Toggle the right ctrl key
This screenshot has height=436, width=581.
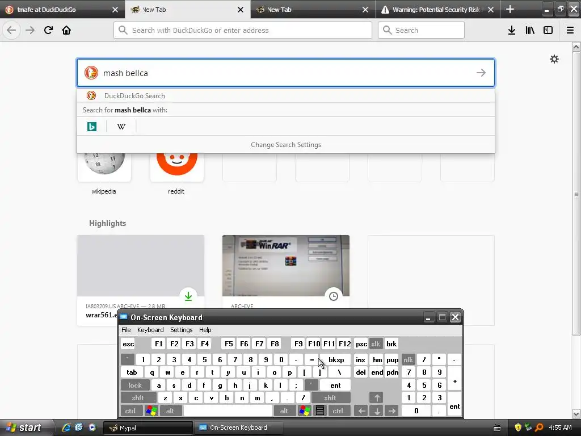coord(338,411)
